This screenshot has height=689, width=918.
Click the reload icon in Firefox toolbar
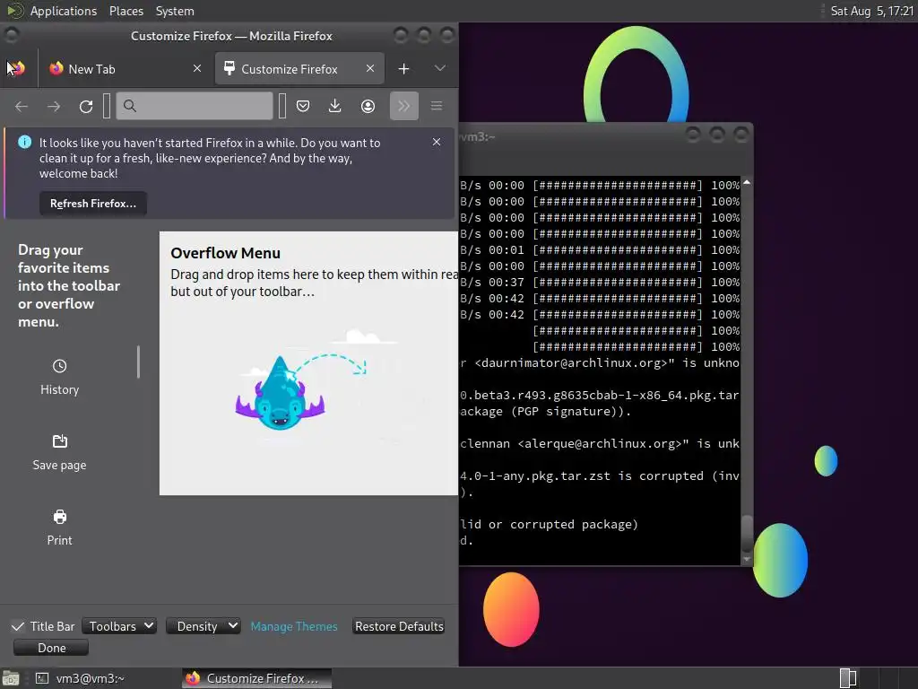coord(86,106)
